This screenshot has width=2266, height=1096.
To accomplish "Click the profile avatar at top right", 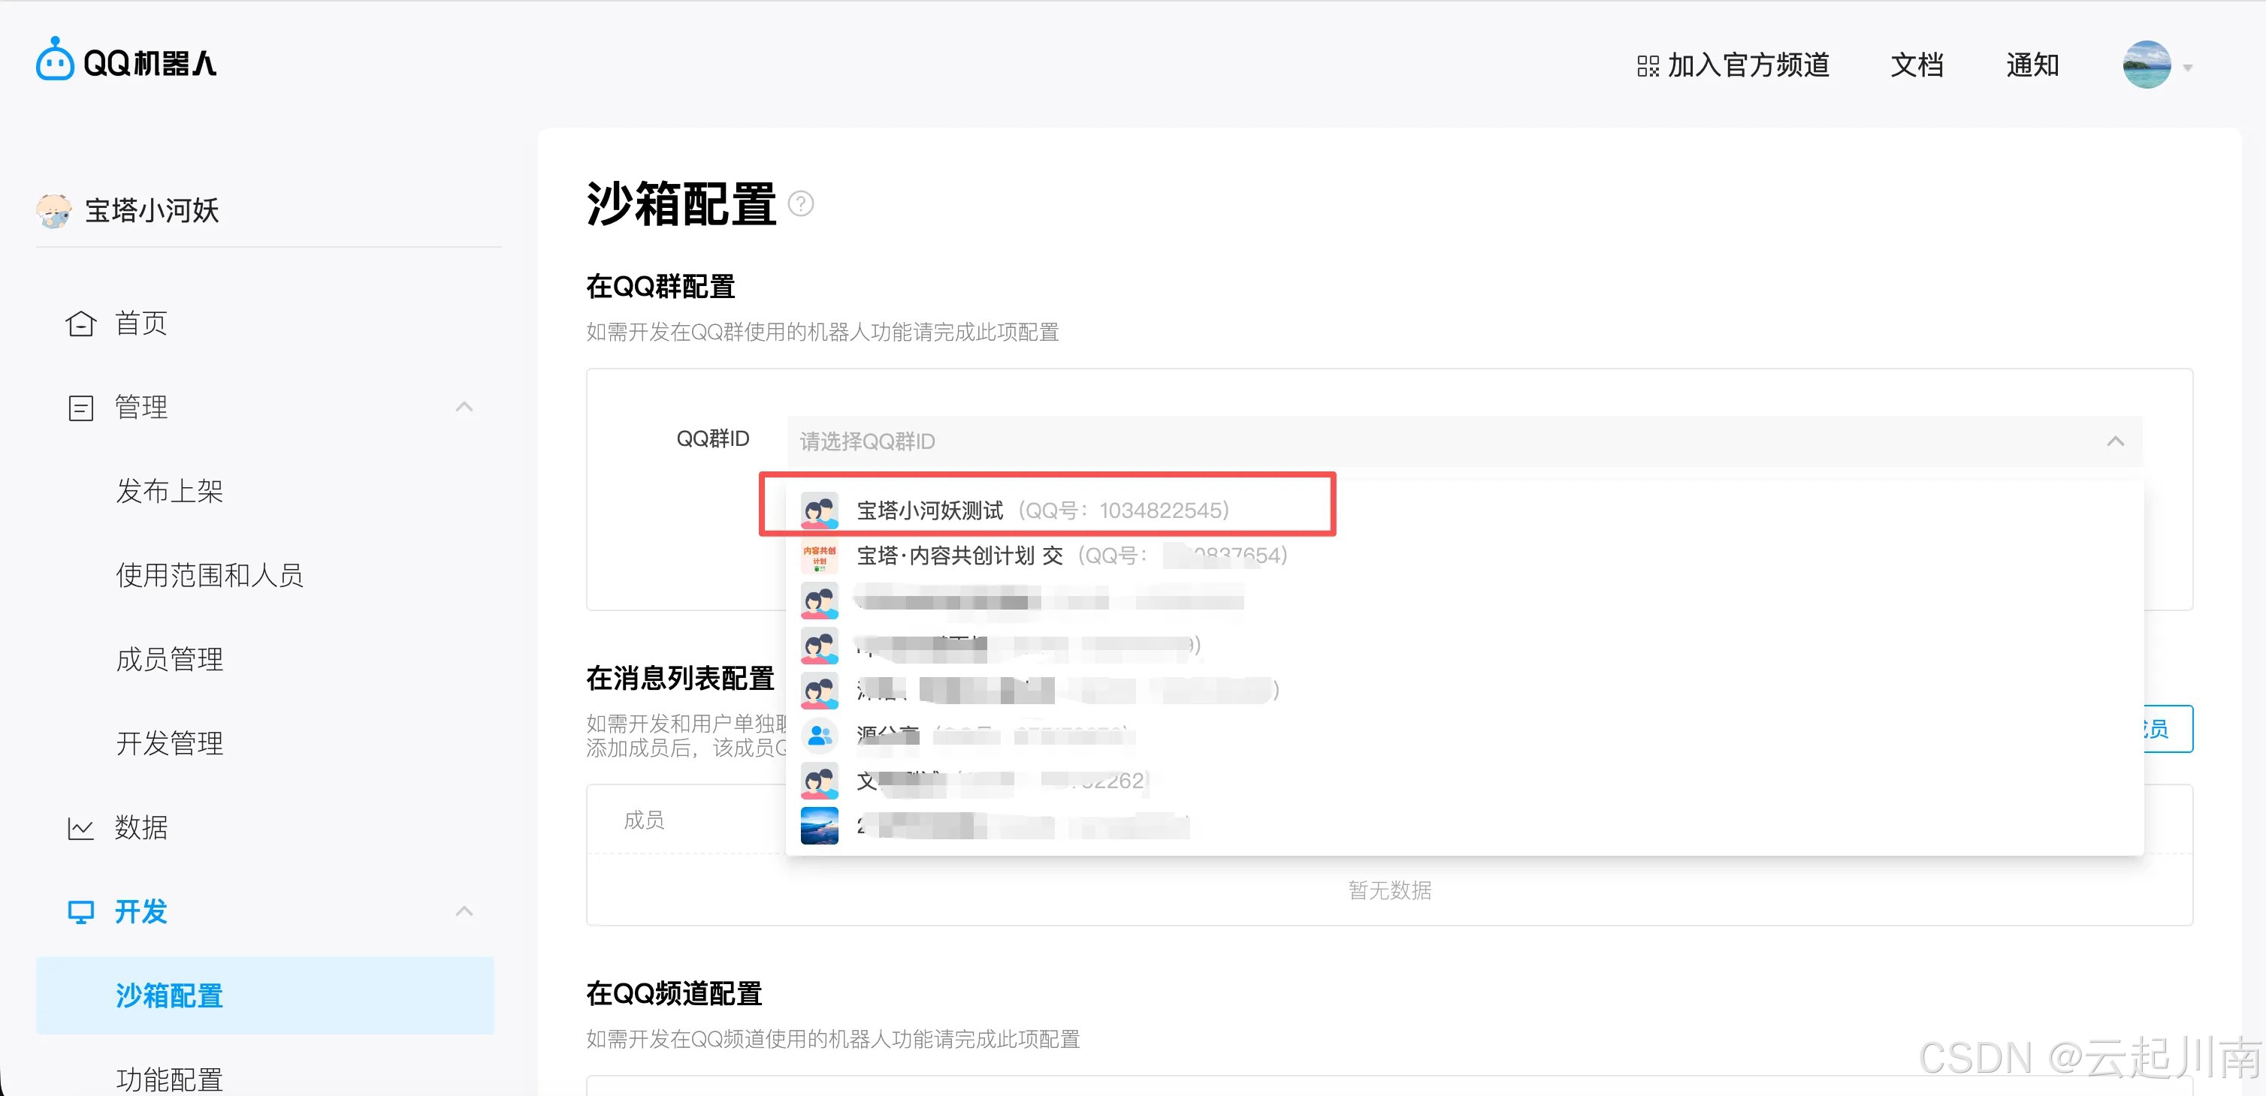I will (x=2147, y=64).
